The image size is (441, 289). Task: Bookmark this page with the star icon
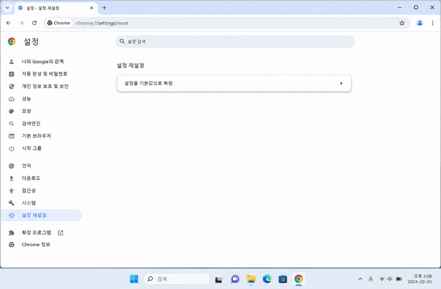(x=402, y=23)
